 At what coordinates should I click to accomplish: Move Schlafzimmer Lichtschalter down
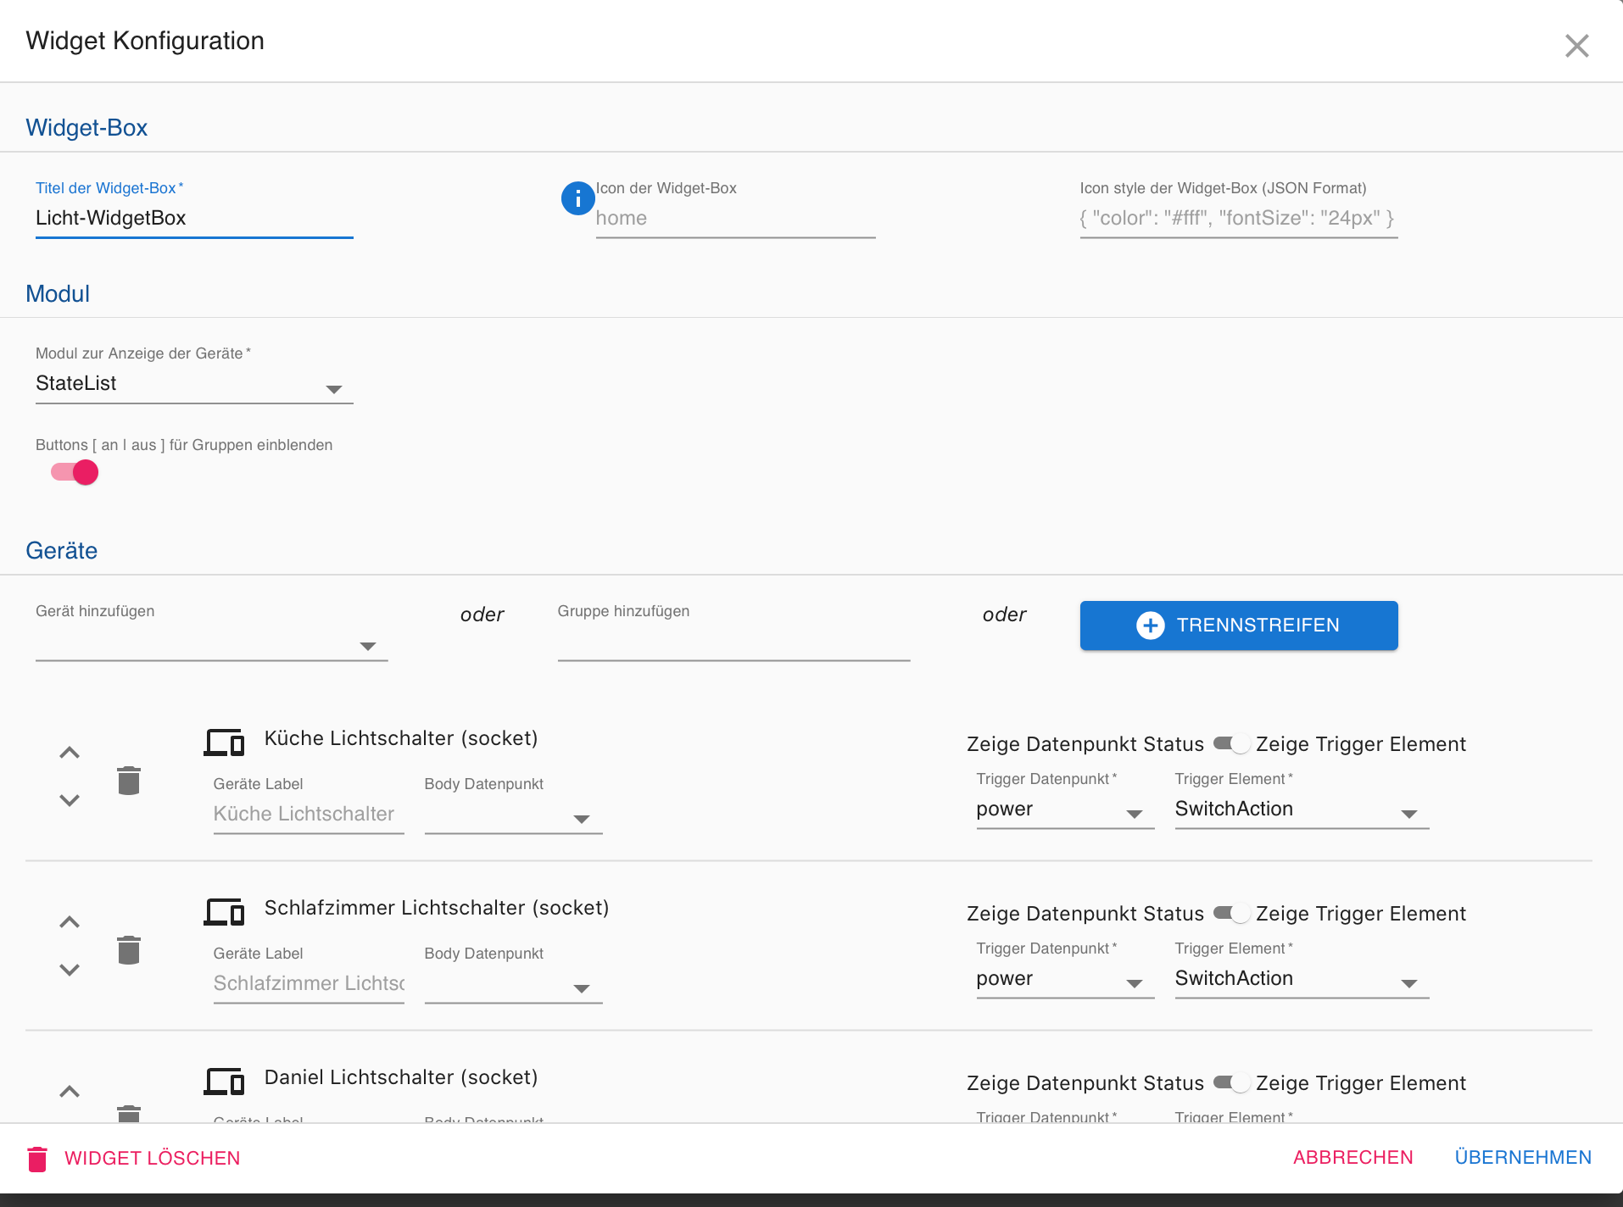70,969
